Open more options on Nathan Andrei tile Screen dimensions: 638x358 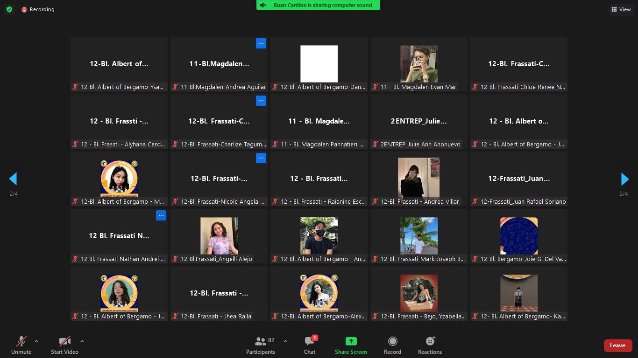161,215
